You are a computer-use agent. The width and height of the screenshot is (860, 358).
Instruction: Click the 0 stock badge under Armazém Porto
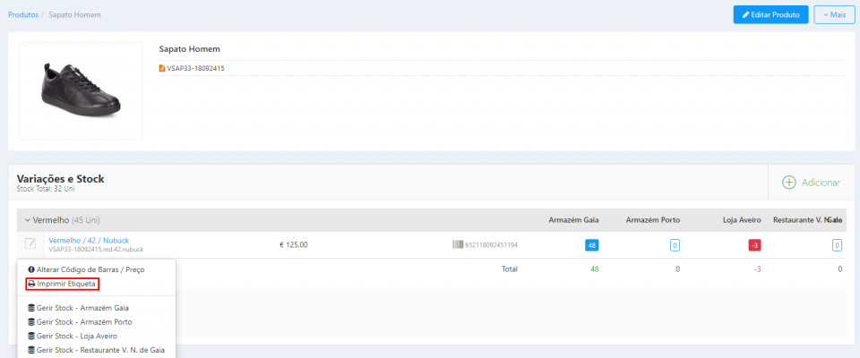(675, 245)
